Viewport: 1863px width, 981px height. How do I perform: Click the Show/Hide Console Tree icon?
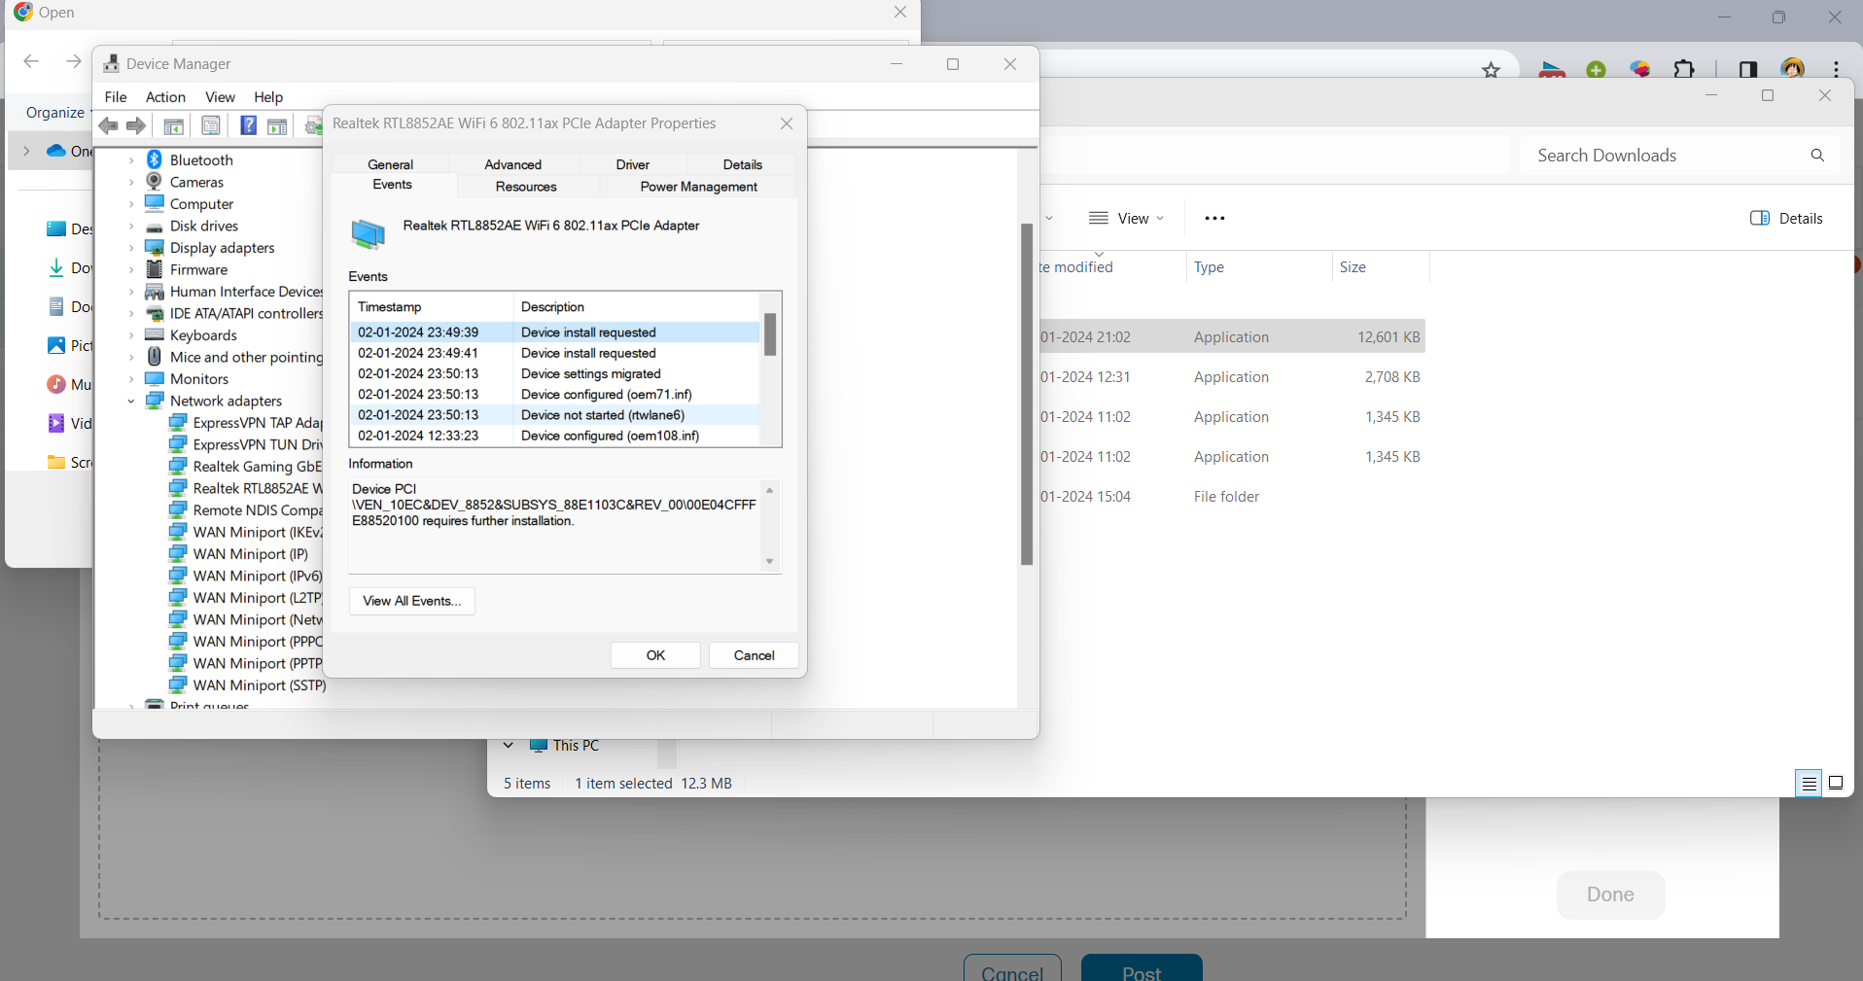click(173, 125)
